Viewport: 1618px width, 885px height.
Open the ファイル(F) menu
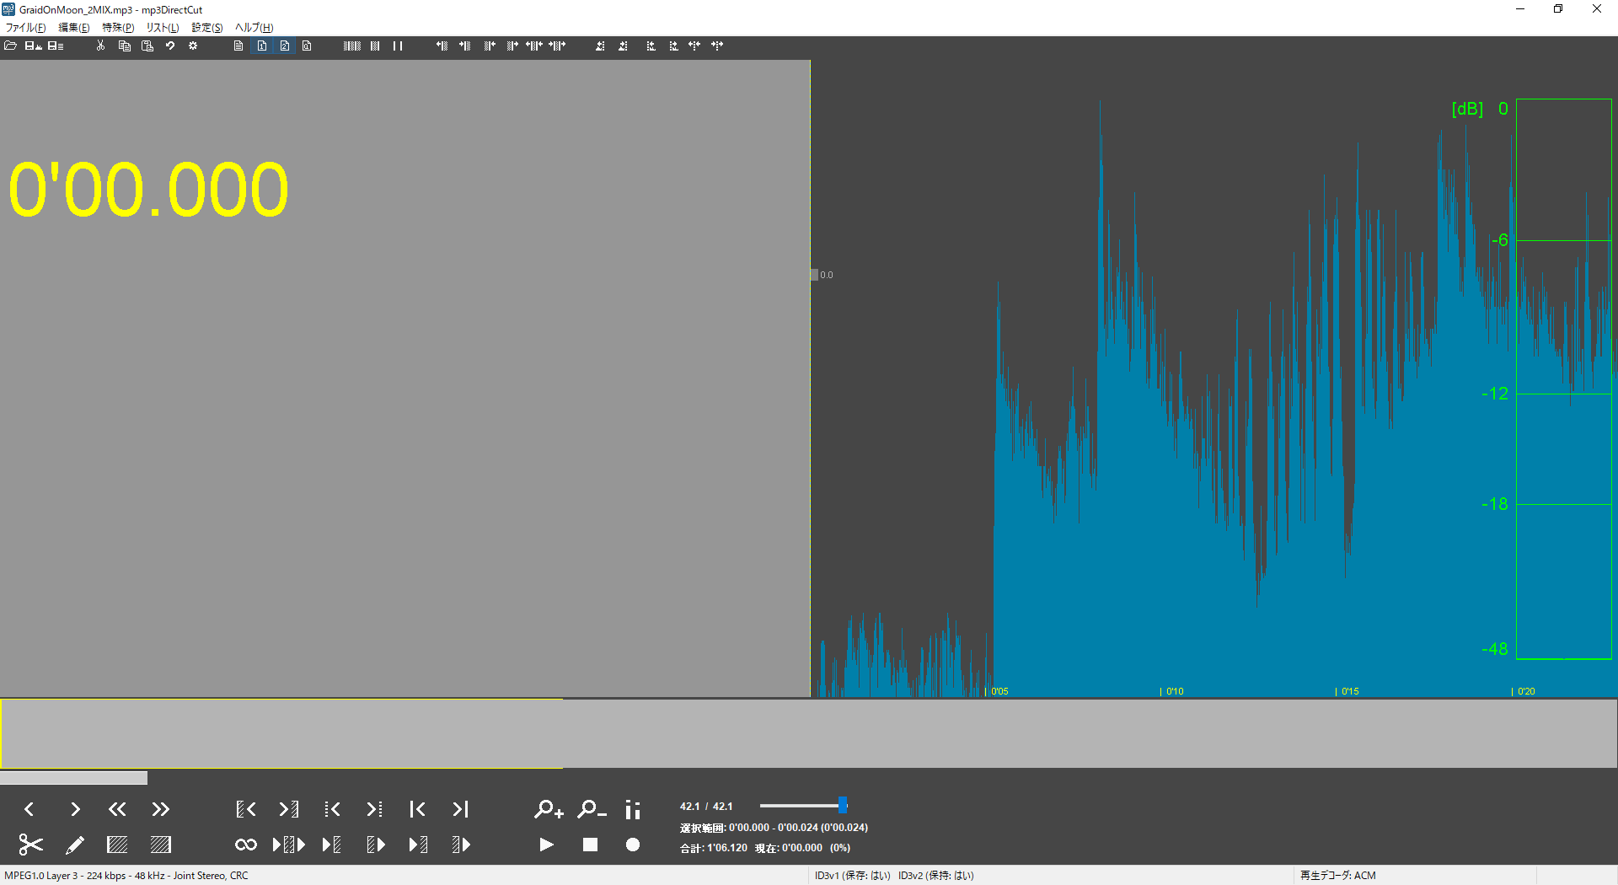(25, 28)
